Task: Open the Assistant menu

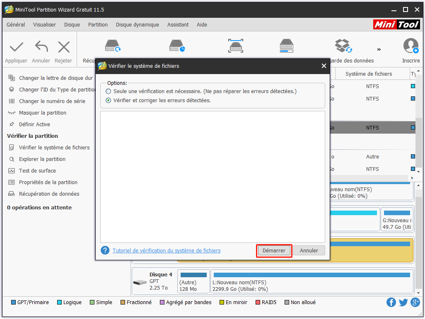Action: 178,25
